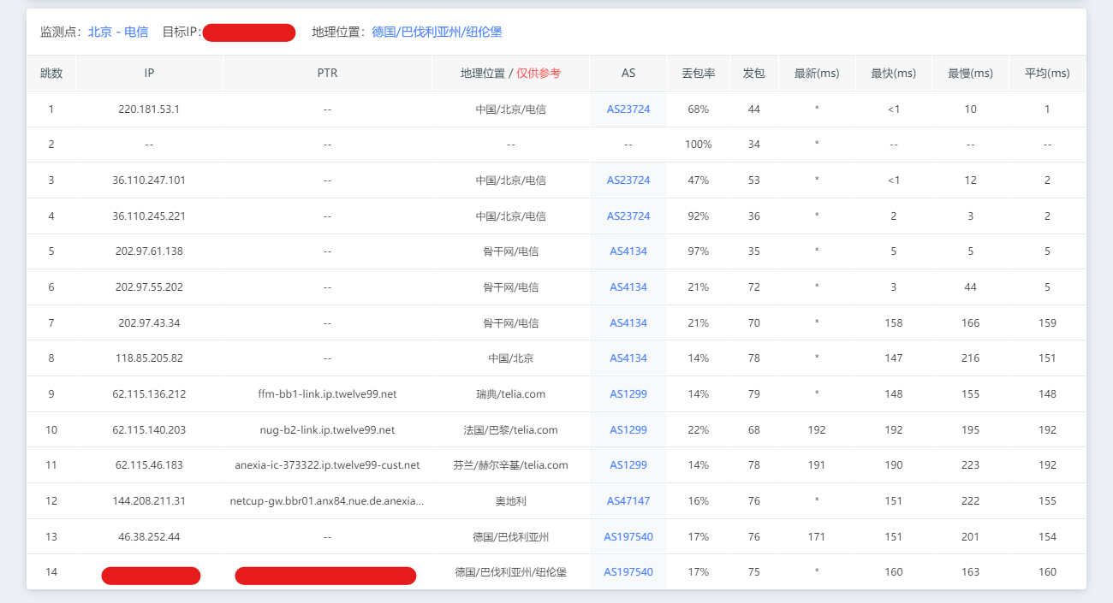Click the 47% packet loss value
Screen dimensions: 1113x603
(699, 180)
